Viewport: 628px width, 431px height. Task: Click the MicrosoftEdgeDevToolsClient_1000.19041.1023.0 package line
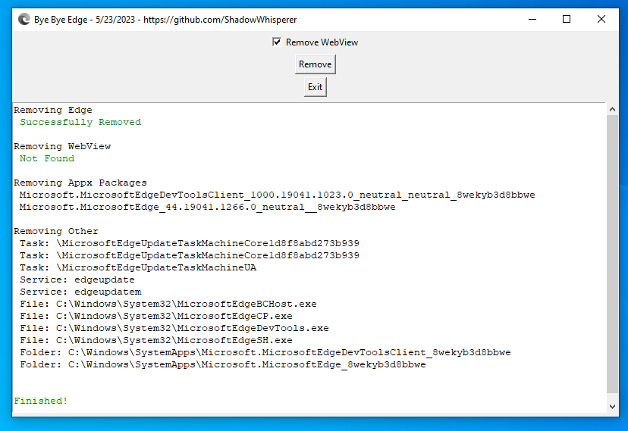click(x=277, y=195)
